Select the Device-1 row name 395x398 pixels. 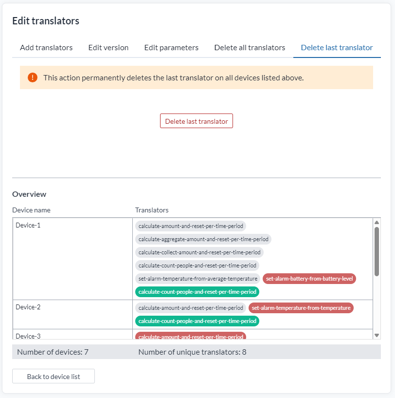pyautogui.click(x=28, y=225)
